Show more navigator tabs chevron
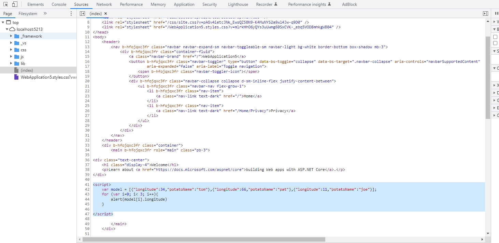The width and height of the screenshot is (499, 243). tap(45, 14)
